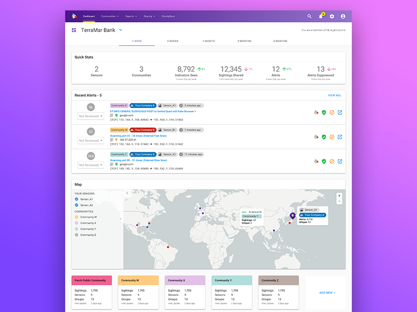This screenshot has width=417, height=312.
Task: Open Communities menu dropdown in navbar
Action: (x=110, y=16)
